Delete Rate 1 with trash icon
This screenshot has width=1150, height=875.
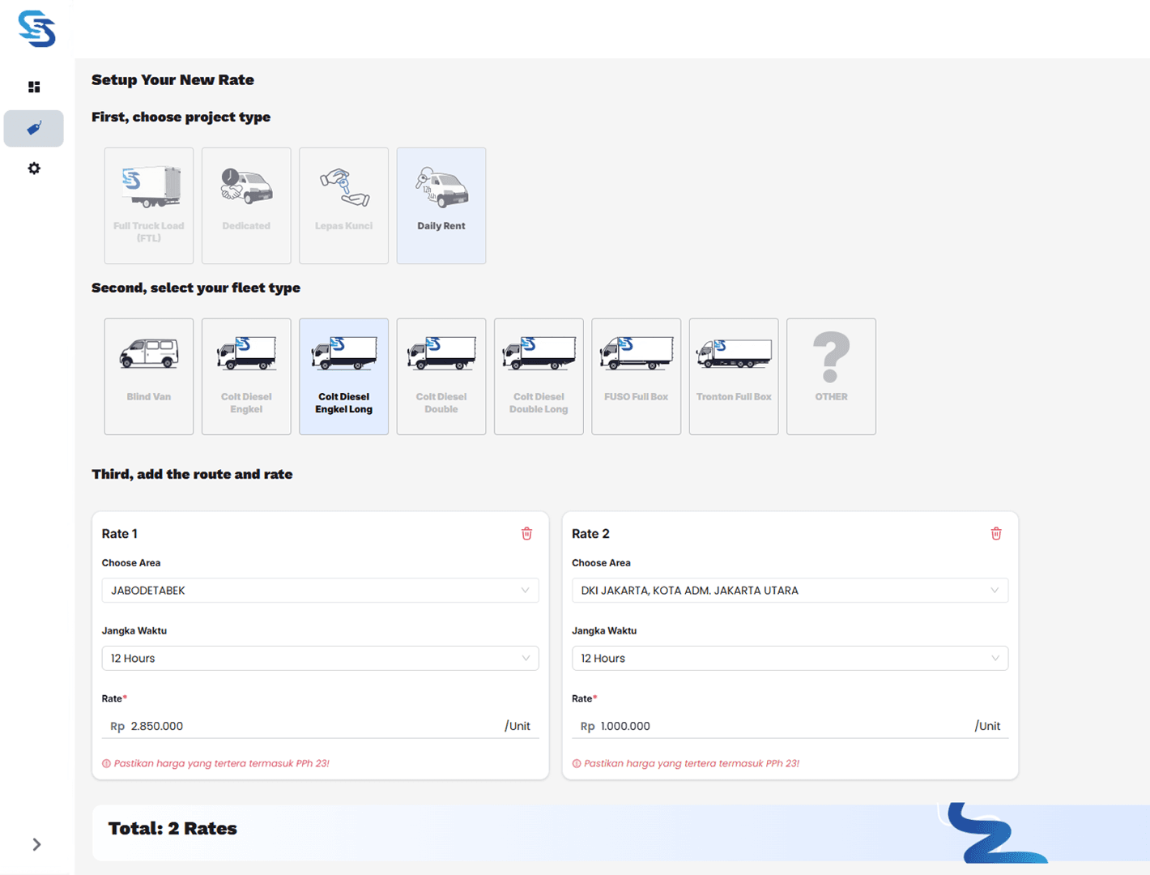(x=526, y=533)
